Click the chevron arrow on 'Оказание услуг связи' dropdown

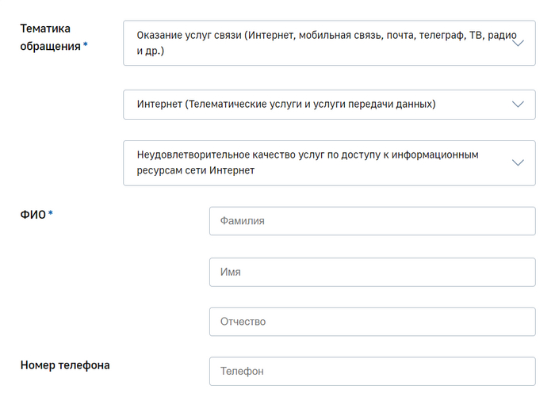(x=519, y=44)
